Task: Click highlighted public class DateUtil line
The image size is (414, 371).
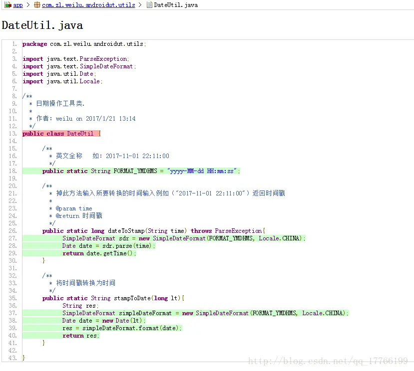Action: click(61, 134)
